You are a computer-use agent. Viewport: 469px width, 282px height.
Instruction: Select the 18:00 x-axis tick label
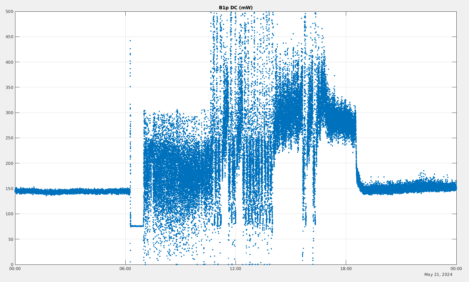click(346, 269)
